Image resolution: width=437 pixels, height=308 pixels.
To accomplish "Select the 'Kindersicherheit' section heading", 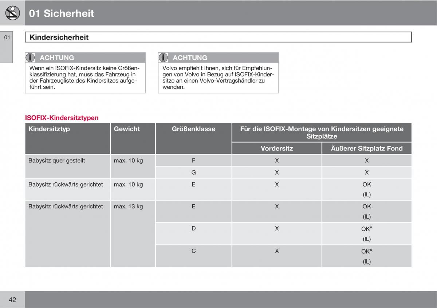I will click(x=59, y=37).
